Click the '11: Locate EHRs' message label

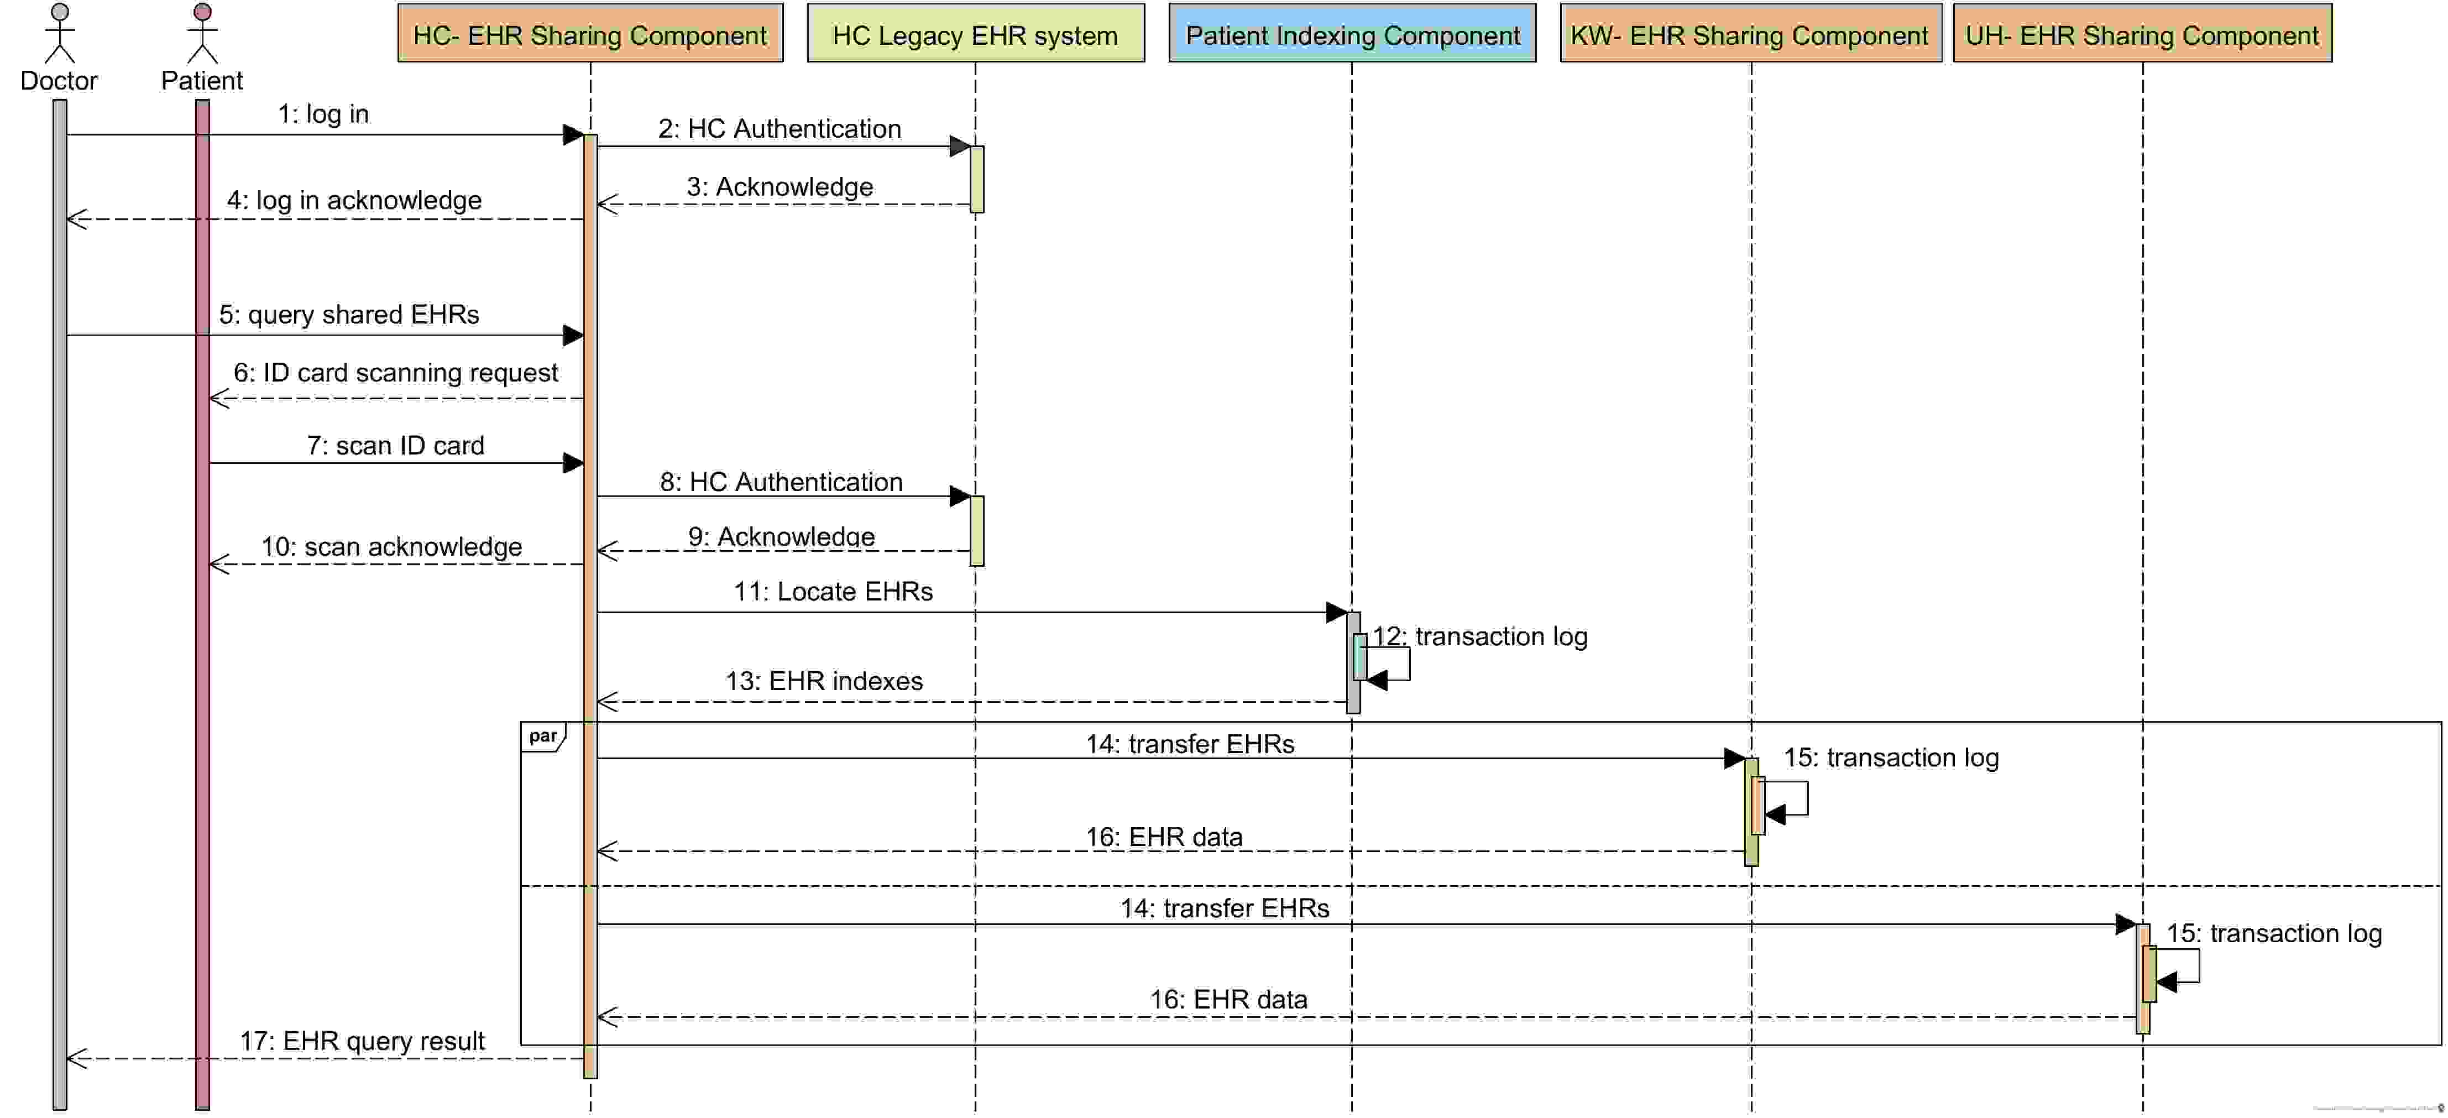[x=833, y=591]
